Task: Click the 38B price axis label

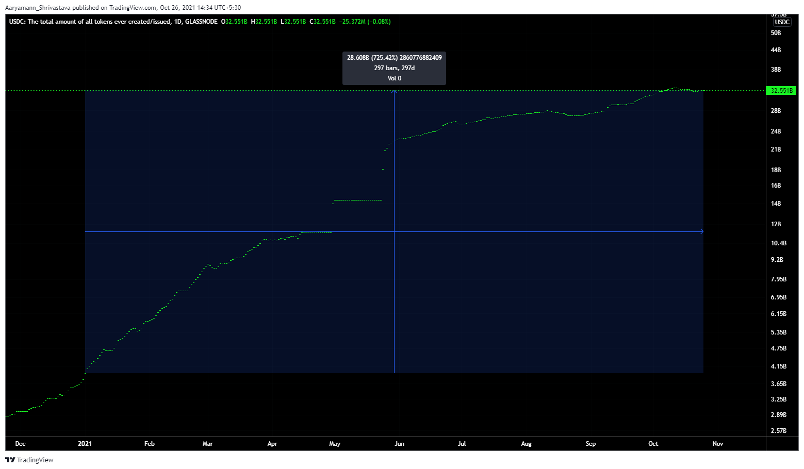Action: tap(776, 70)
